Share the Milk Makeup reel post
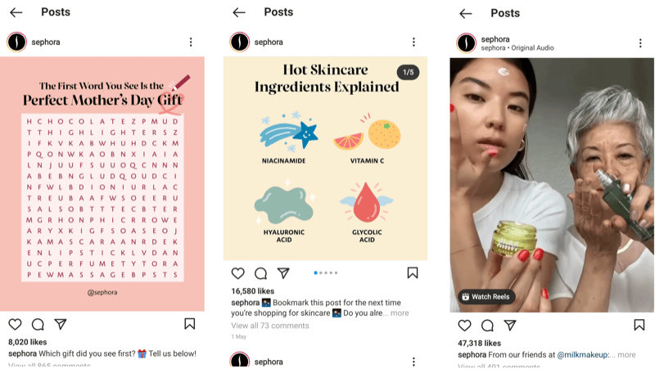655x369 pixels. [510, 325]
